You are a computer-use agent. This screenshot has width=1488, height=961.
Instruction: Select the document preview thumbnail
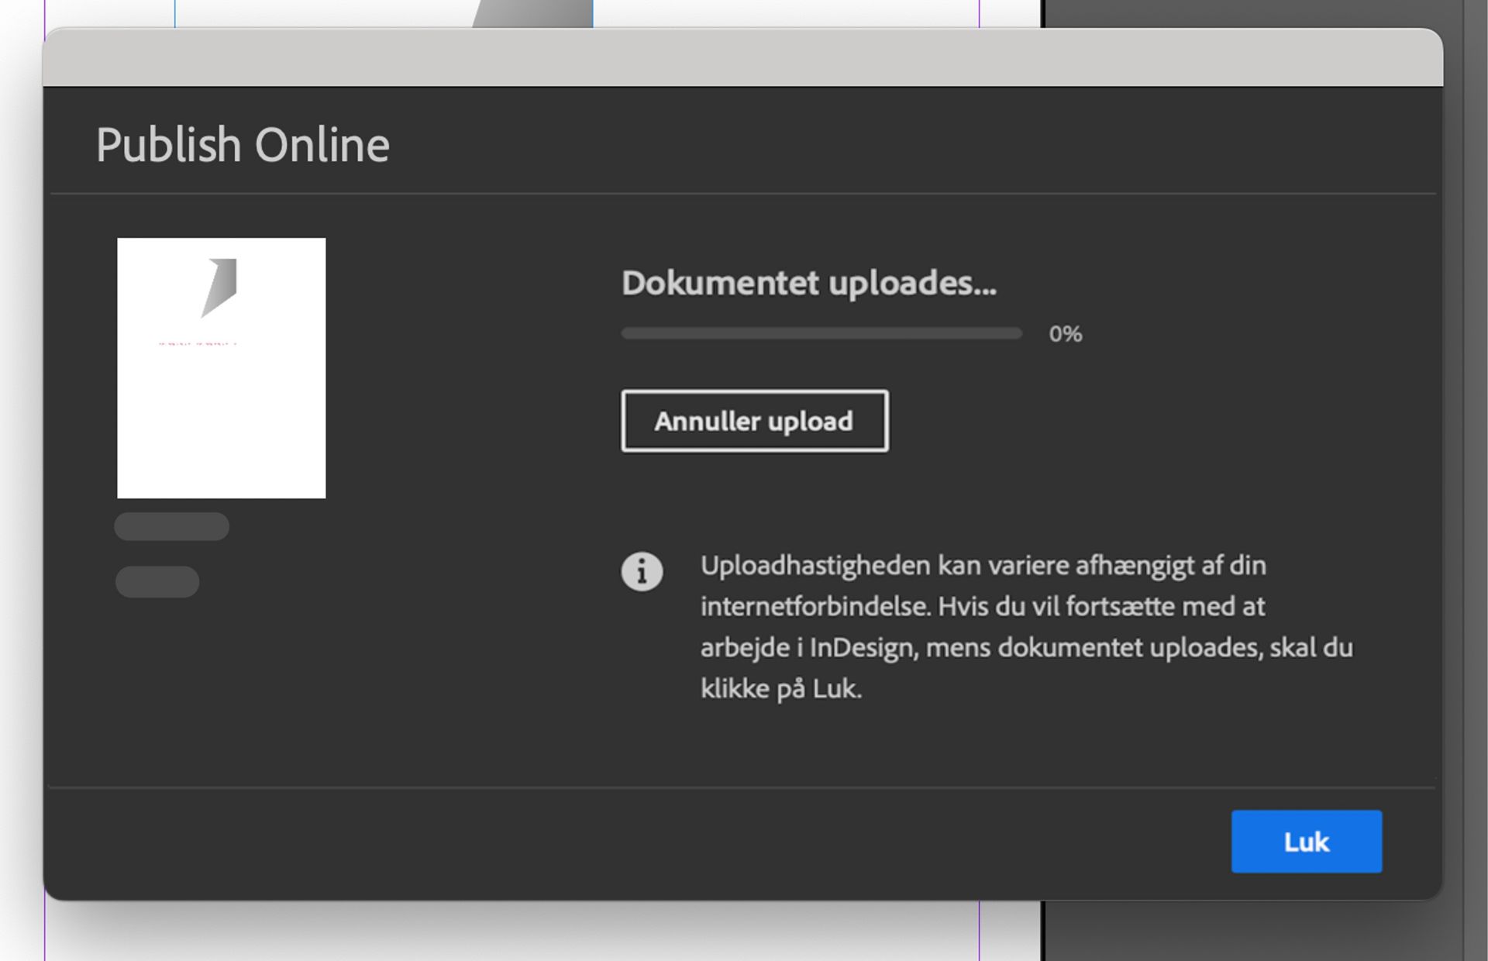(x=222, y=368)
